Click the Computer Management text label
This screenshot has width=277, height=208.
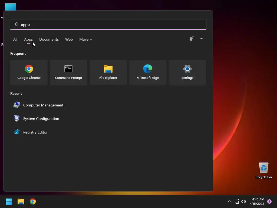(x=43, y=105)
